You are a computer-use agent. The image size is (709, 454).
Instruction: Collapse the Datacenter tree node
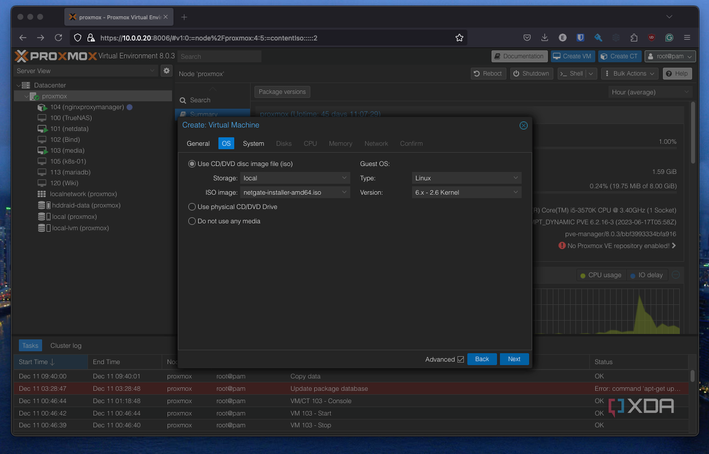[19, 85]
